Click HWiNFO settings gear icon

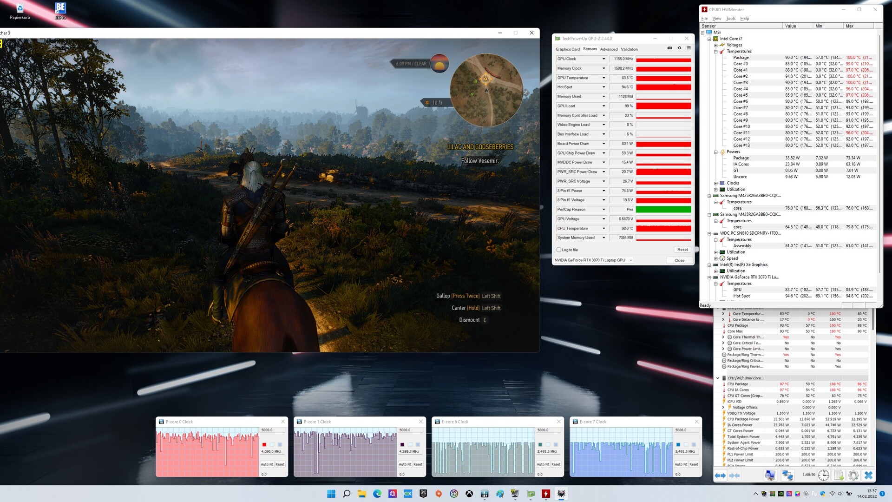[853, 475]
